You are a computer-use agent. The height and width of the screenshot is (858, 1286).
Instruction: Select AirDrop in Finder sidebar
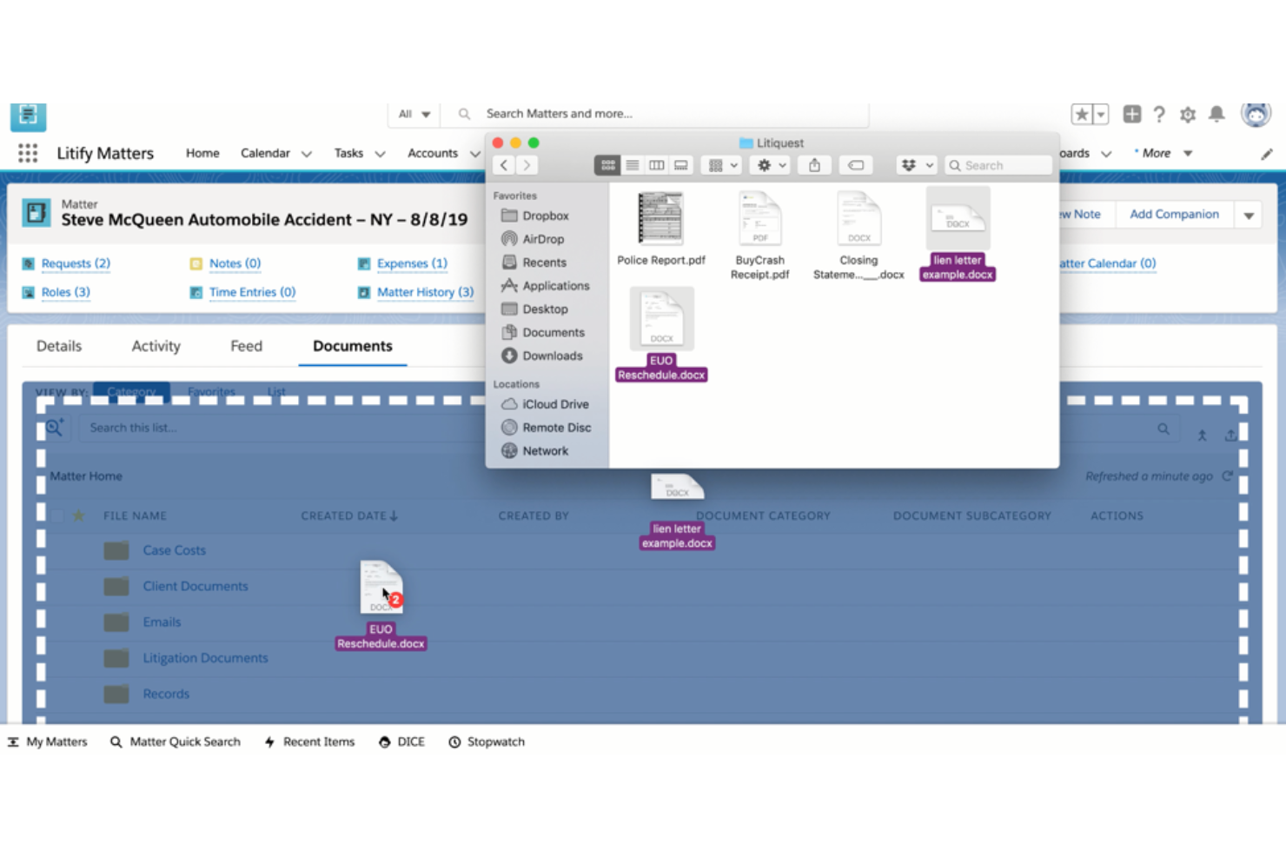pos(534,239)
